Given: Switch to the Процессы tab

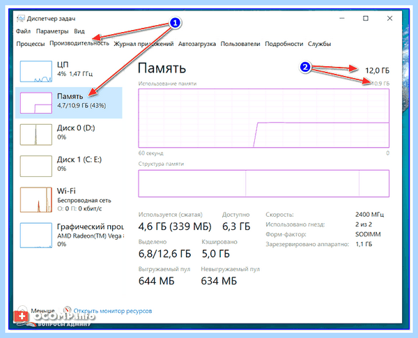Looking at the screenshot, I should (x=31, y=44).
